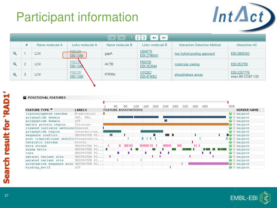Click grey info icon for the ATP polypeptide domain row
277x208 pixels.
234,121
